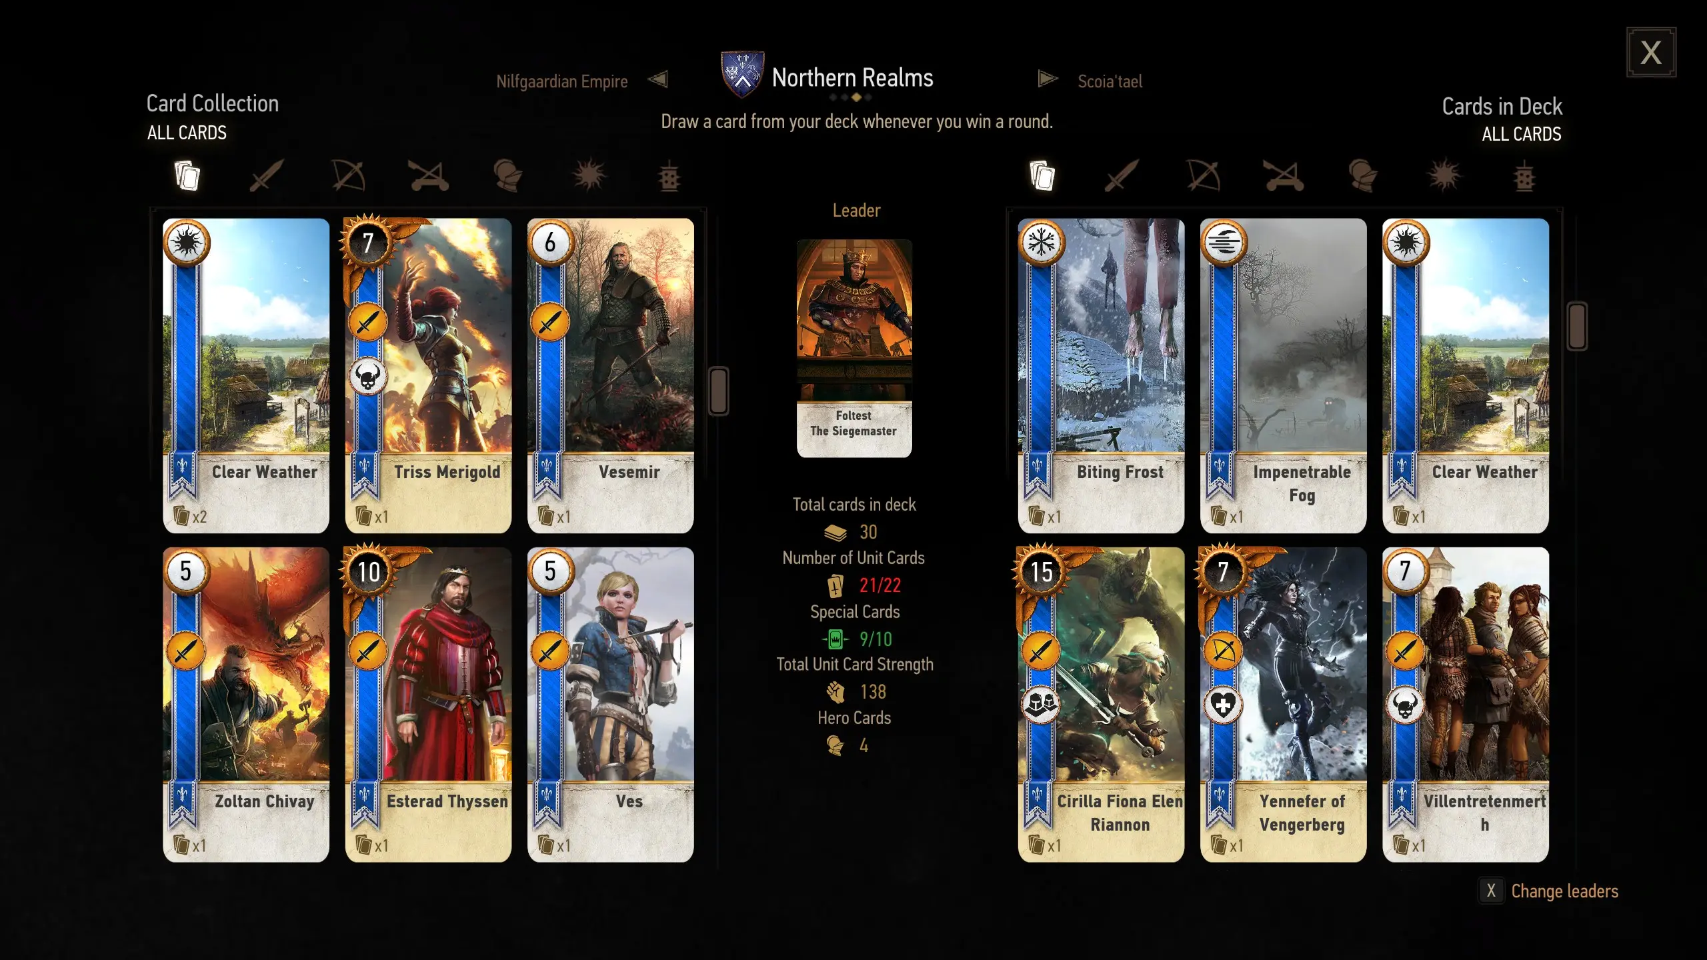This screenshot has width=1707, height=960.
Task: Filter Card Collection by hero helmet icon
Action: (x=508, y=176)
